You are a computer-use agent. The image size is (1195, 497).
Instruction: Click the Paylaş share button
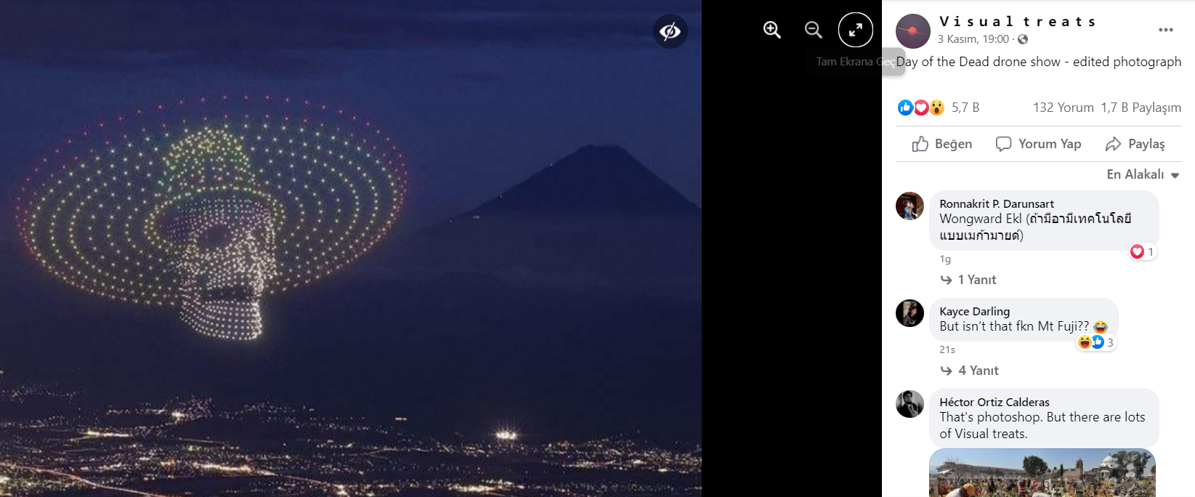coord(1135,144)
